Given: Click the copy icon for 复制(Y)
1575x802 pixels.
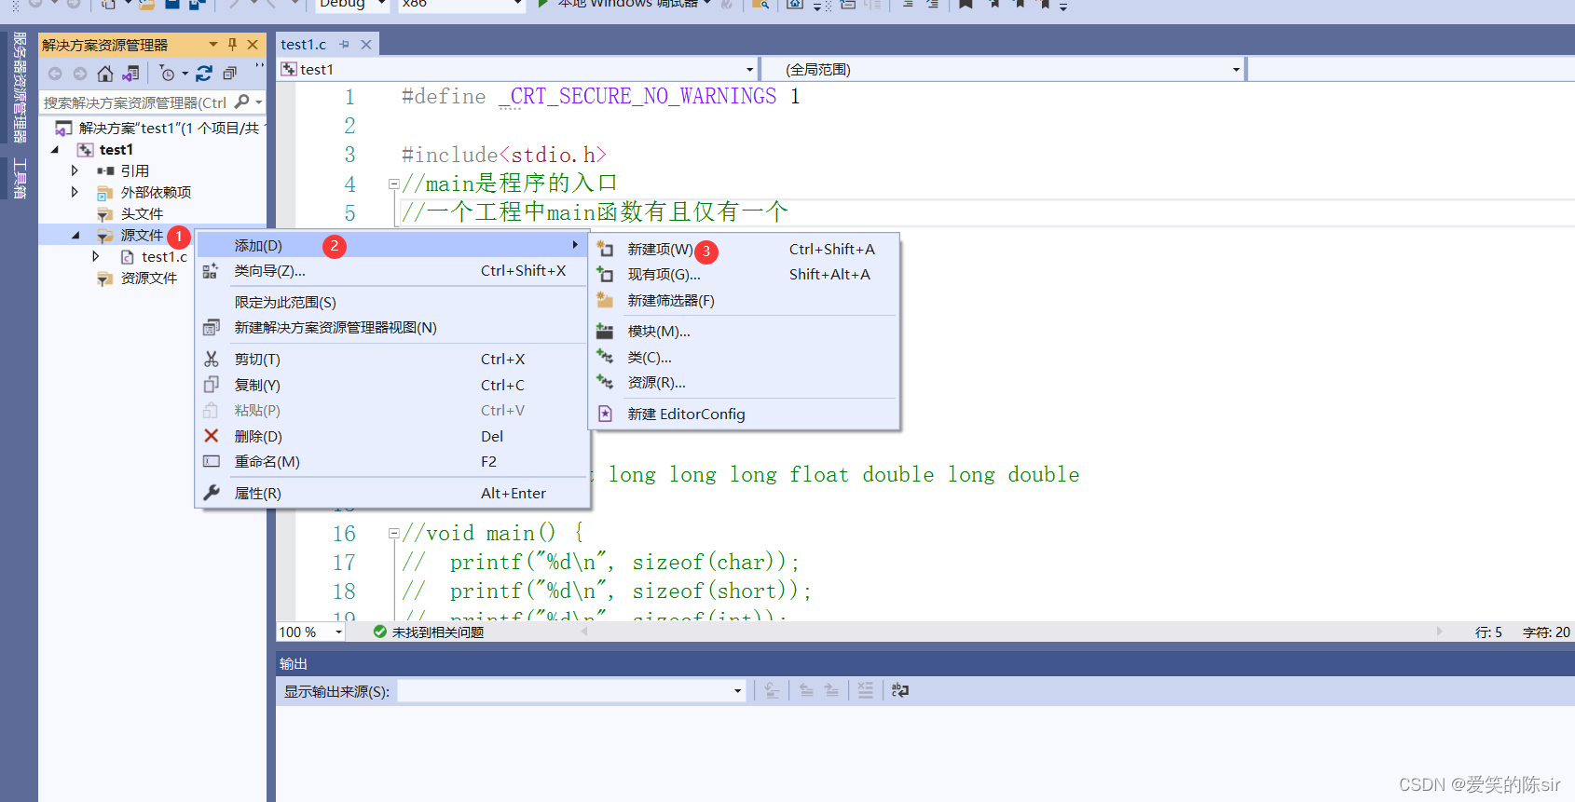Looking at the screenshot, I should [212, 385].
